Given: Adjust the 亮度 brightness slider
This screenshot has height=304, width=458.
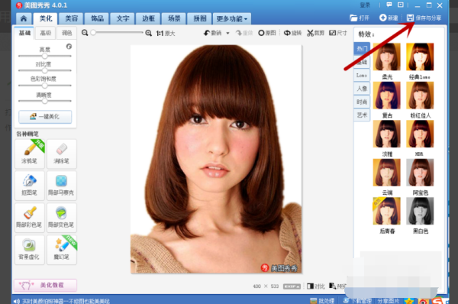Looking at the screenshot, I should (45, 56).
